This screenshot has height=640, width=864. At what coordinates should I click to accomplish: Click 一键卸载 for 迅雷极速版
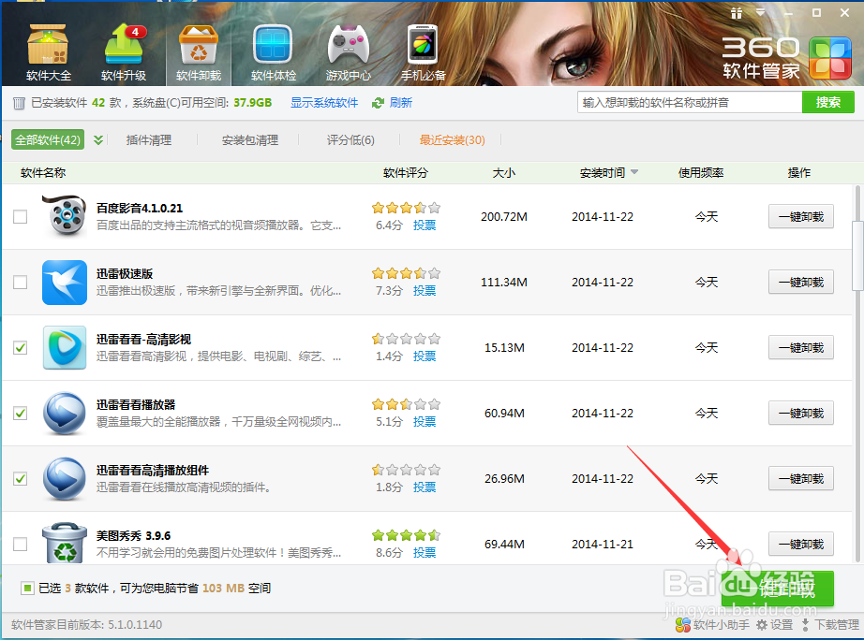(x=800, y=282)
